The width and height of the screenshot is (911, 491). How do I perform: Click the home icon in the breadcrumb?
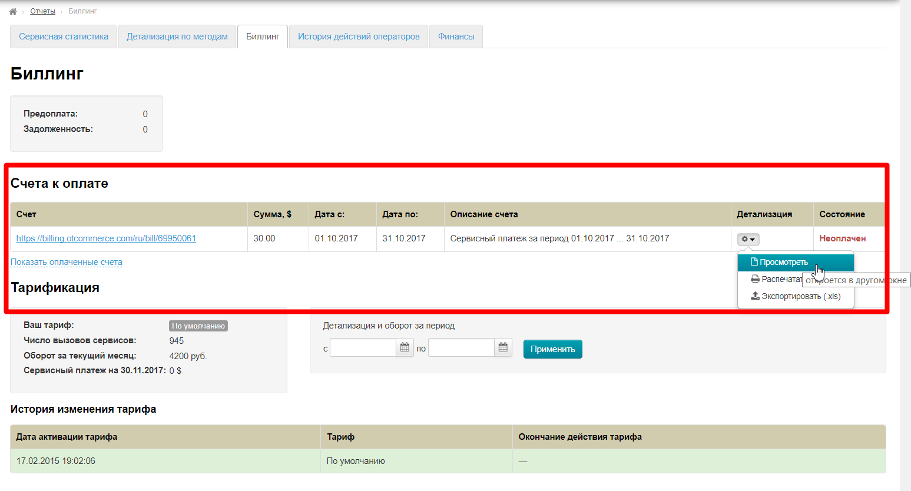[12, 10]
